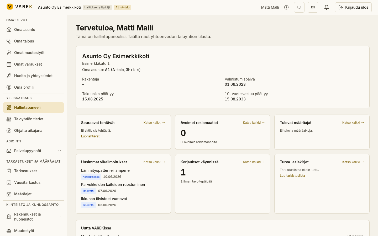Select Taloyhtiön tiedot in sidebar
Image resolution: width=378 pixels, height=236 pixels.
tap(33, 119)
